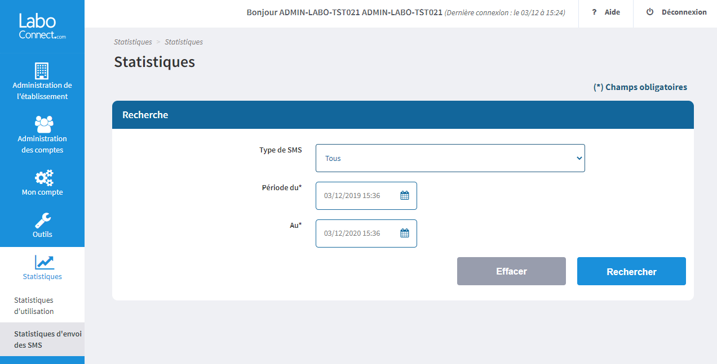Click the Aide link text
This screenshot has width=717, height=364.
click(612, 12)
